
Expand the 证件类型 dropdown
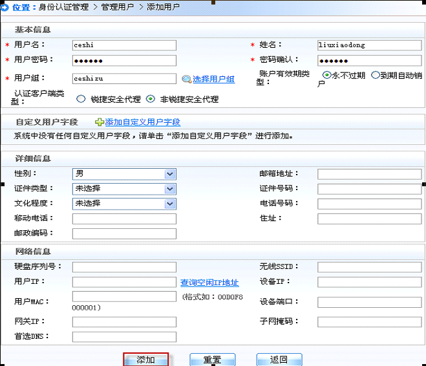coord(170,189)
